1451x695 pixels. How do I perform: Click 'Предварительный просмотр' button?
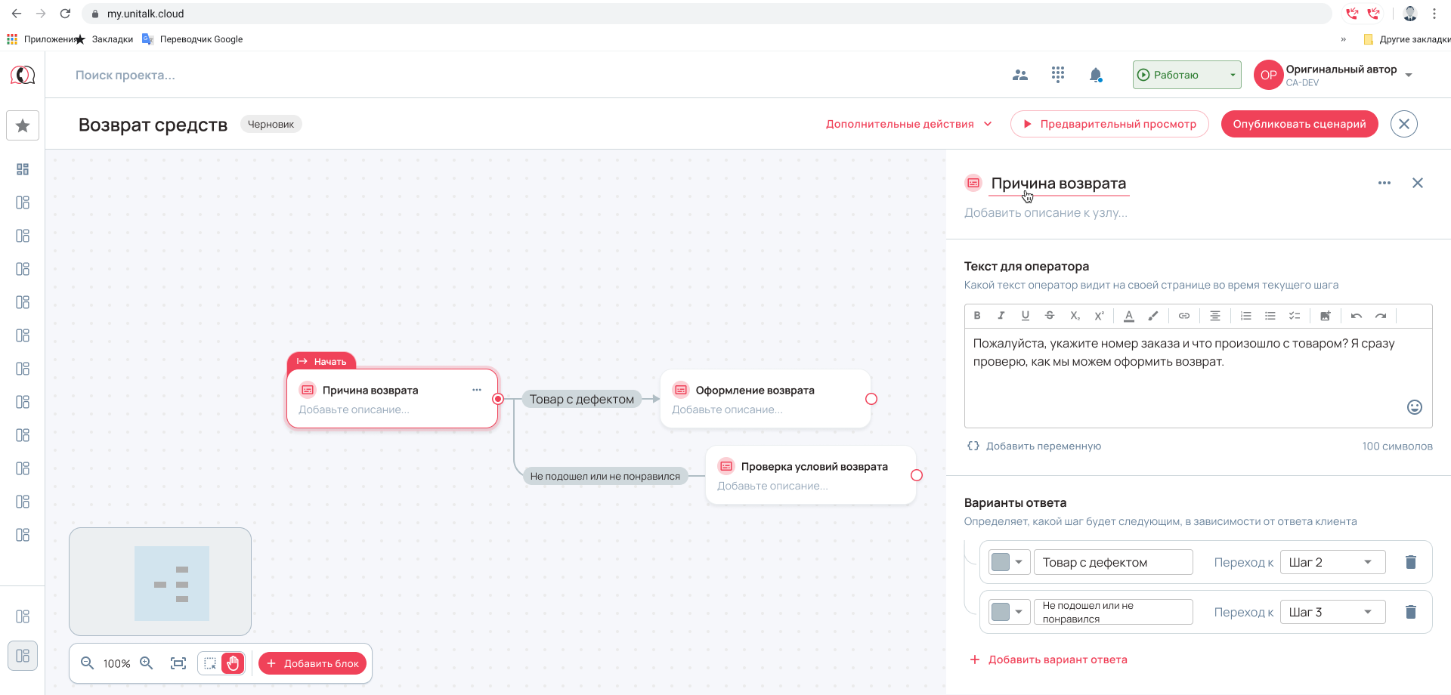click(1109, 124)
